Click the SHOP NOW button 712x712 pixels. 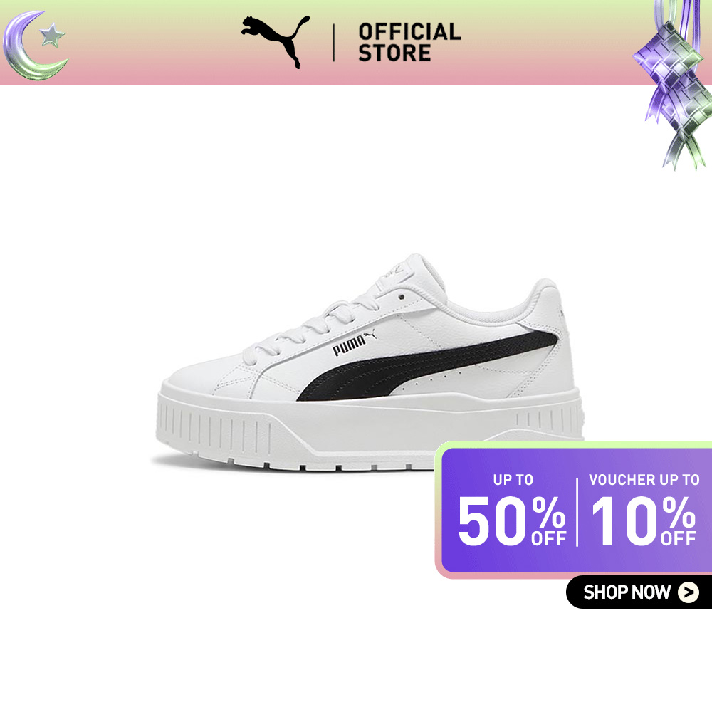pyautogui.click(x=639, y=592)
